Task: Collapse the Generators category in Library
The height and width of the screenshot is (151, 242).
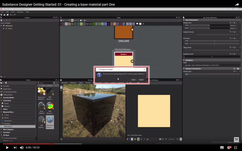Action: [2, 100]
